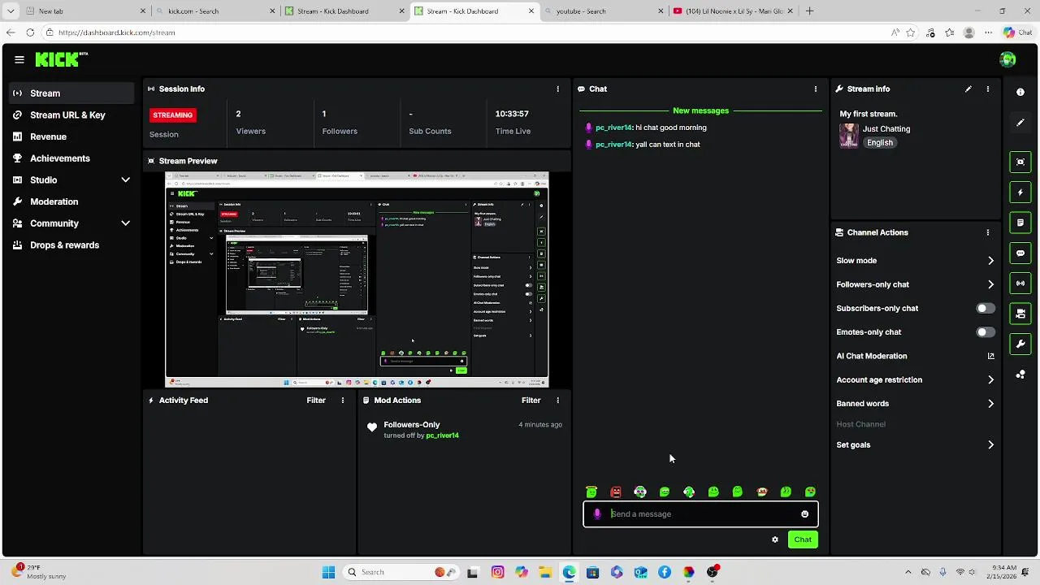
Task: Click the purple microphone identity icon
Action: click(597, 513)
